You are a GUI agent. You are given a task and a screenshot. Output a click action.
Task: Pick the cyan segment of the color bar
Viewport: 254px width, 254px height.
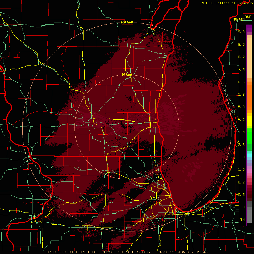click(249, 155)
